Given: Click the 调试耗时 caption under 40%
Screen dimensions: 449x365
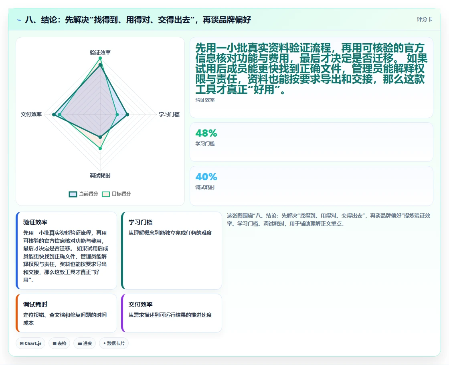Looking at the screenshot, I should pyautogui.click(x=205, y=188).
